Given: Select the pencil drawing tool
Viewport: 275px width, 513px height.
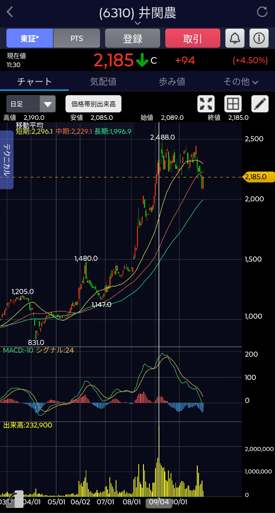Looking at the screenshot, I should 259,104.
